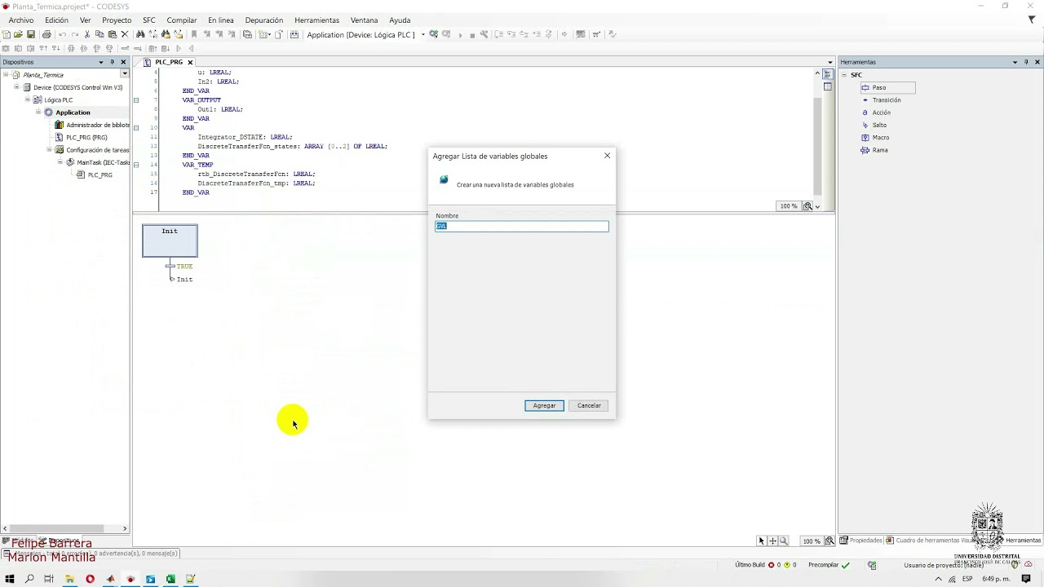Click the Find binoculars icon

tap(140, 34)
